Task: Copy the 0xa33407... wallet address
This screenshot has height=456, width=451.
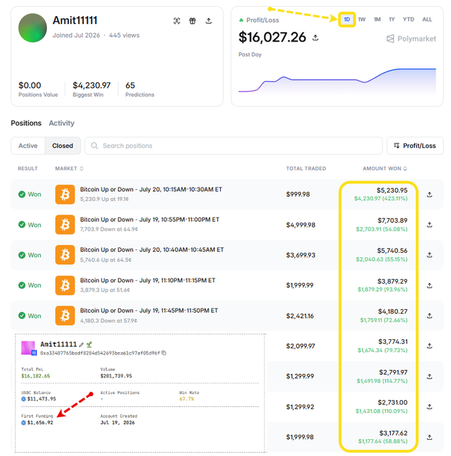Action: pyautogui.click(x=164, y=353)
